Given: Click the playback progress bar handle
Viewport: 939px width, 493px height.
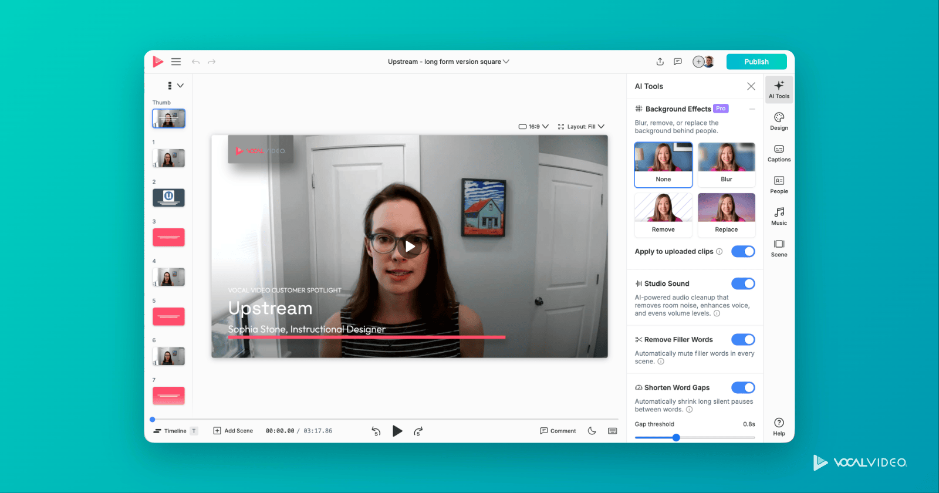Looking at the screenshot, I should (153, 420).
